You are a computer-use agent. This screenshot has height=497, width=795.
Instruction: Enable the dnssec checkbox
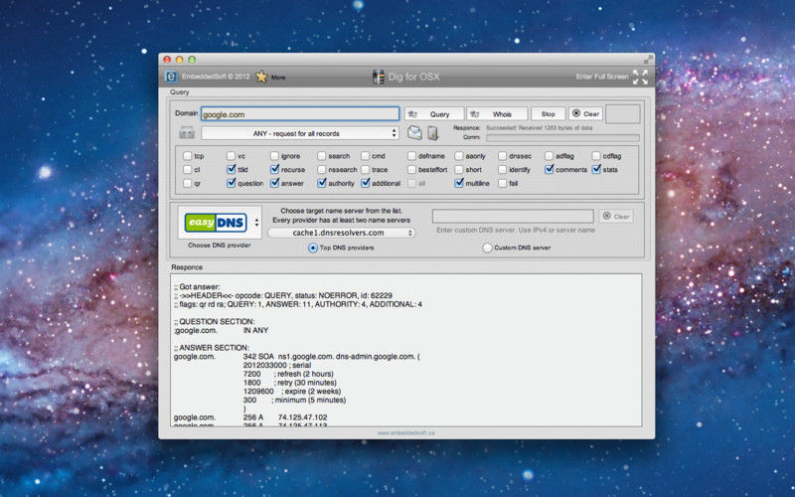502,156
